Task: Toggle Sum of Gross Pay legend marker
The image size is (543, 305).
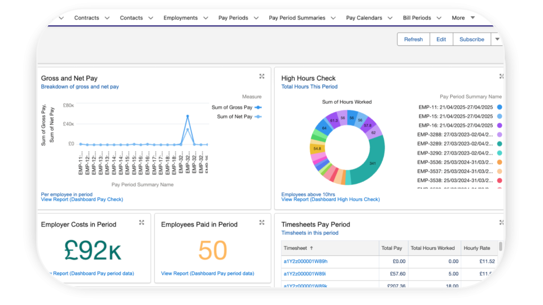Action: click(258, 107)
